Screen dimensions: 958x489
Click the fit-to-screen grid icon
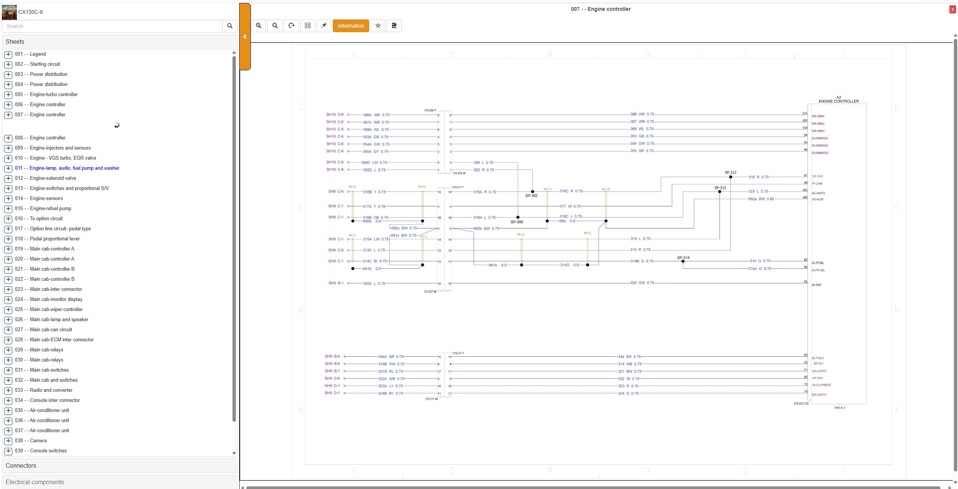308,26
